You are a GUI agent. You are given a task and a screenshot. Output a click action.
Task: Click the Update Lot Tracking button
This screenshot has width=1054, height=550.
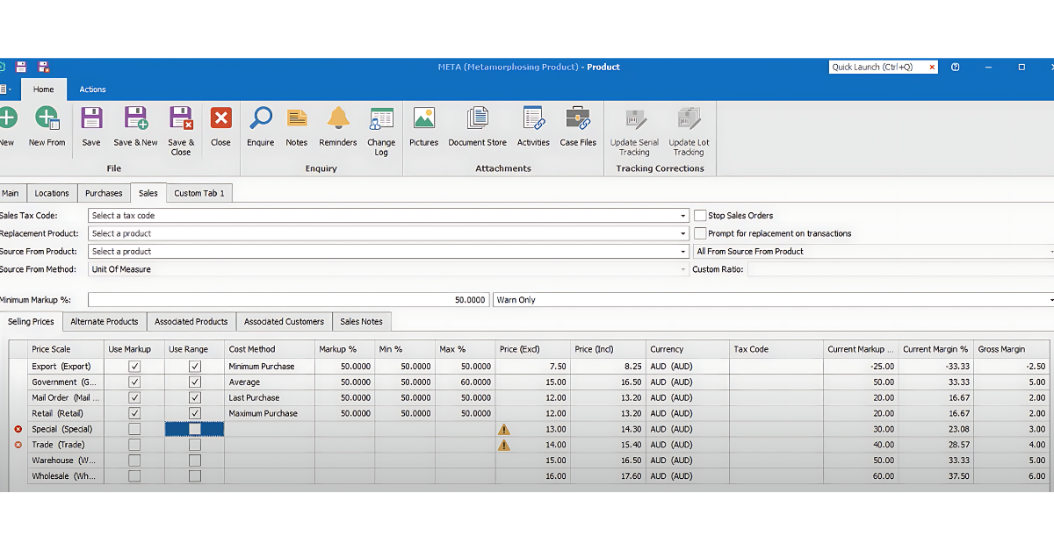click(688, 132)
